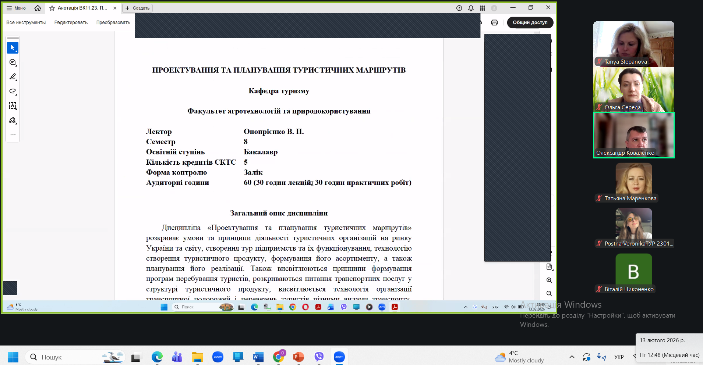
Task: Show hidden system tray icons chevron
Action: [572, 357]
